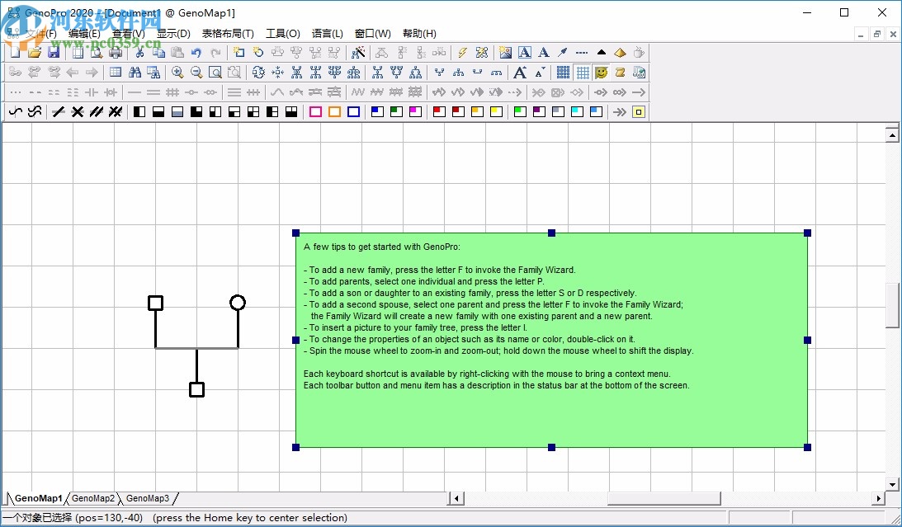Switch to the GenoMap2 tab
The height and width of the screenshot is (527, 902).
coord(92,499)
